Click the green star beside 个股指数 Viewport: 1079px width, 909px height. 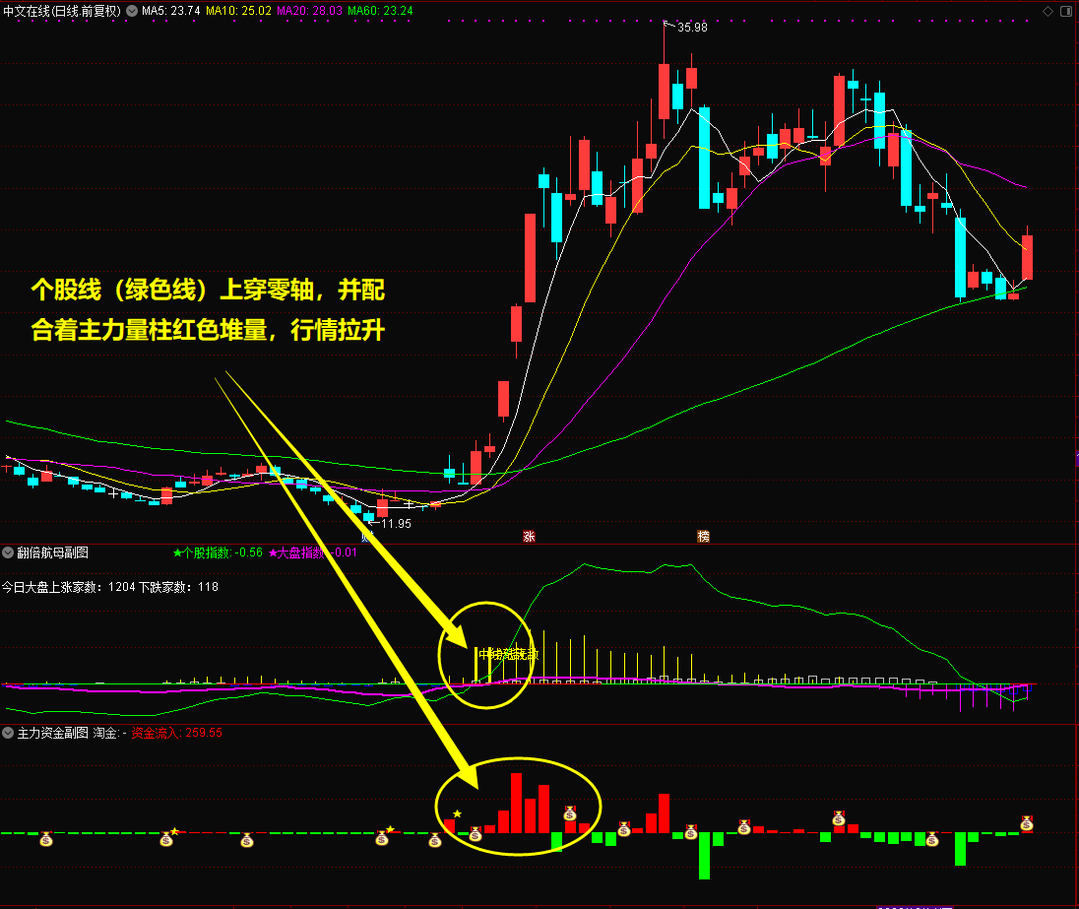[x=177, y=553]
